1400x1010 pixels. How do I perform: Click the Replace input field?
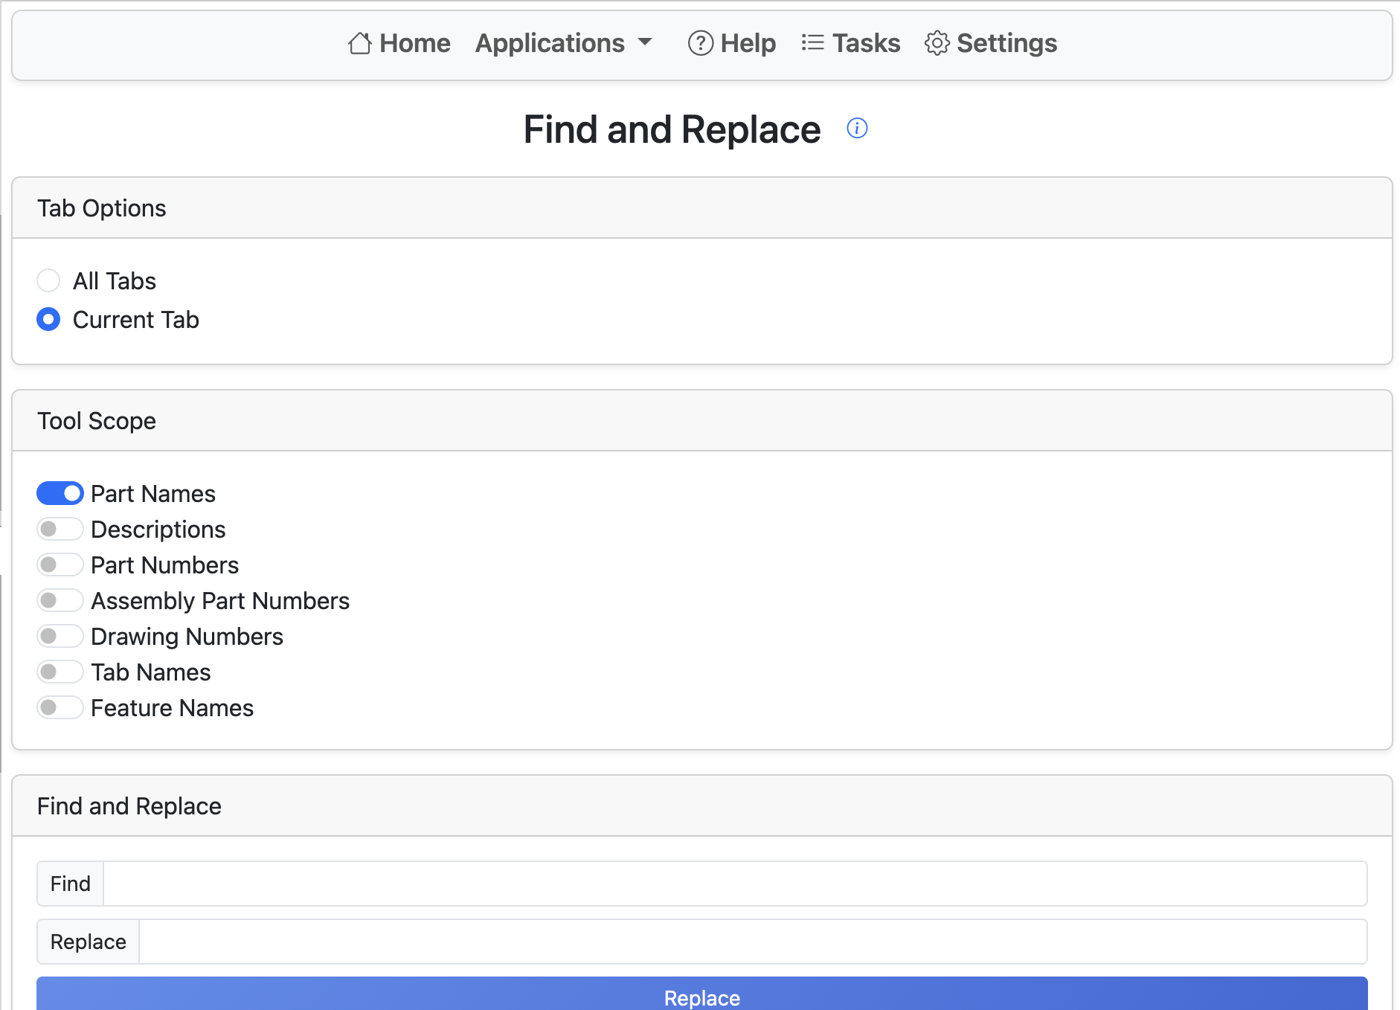670,942
